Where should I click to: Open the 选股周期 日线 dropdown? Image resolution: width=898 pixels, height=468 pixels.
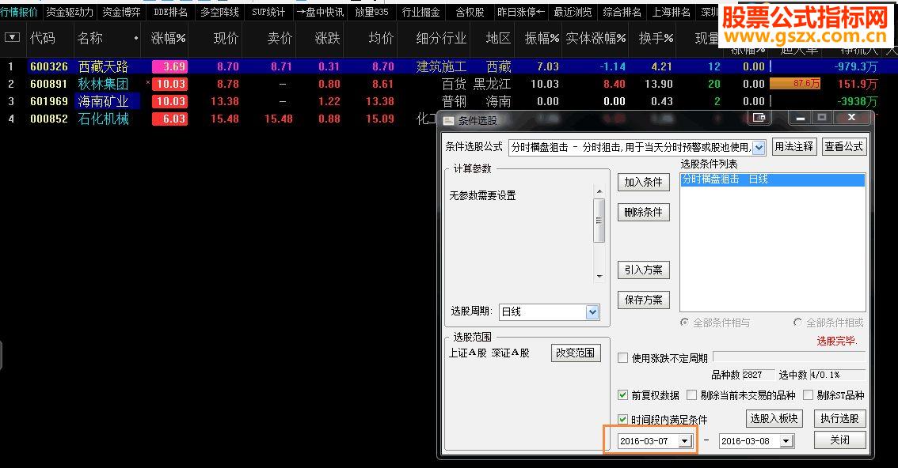click(592, 312)
